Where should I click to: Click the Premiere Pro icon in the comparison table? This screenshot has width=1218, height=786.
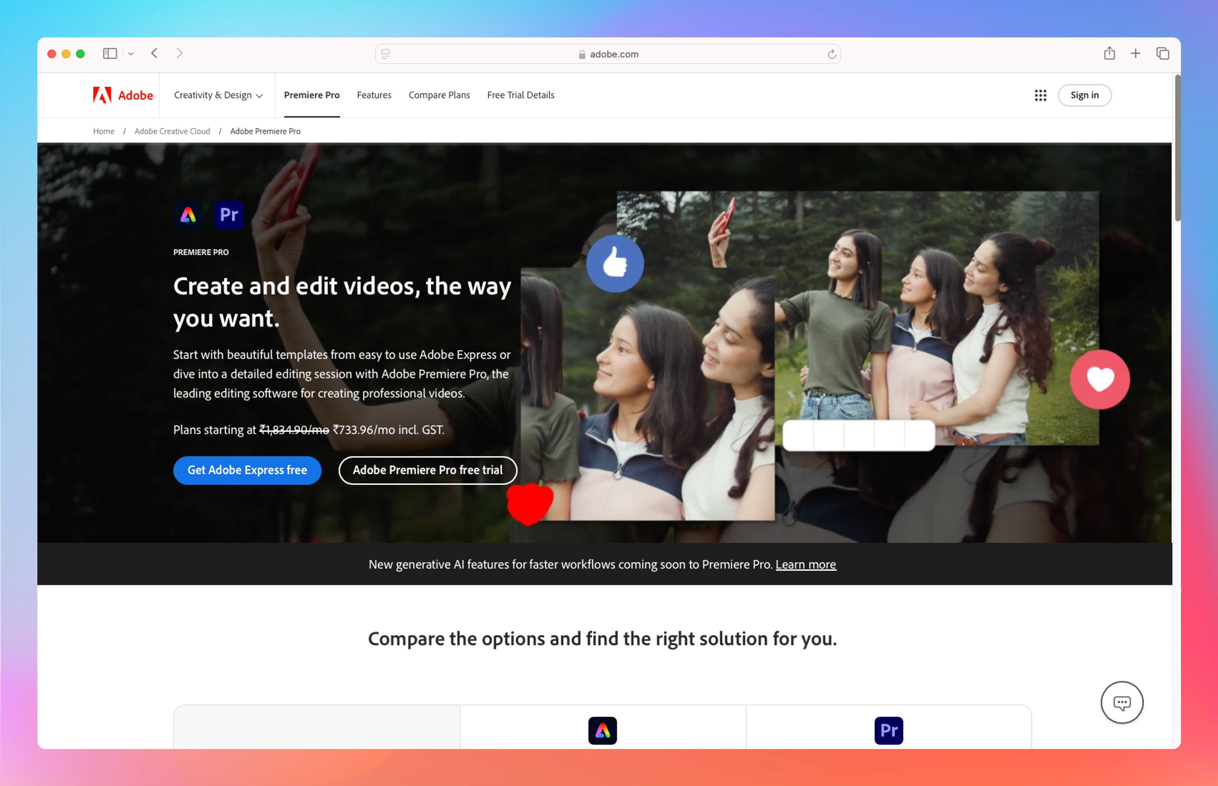[888, 730]
